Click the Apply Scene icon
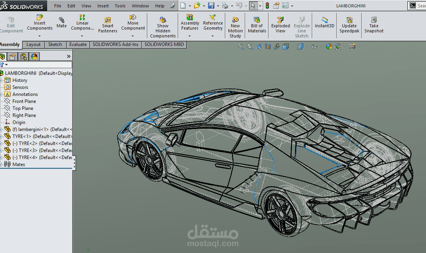 coord(338,46)
